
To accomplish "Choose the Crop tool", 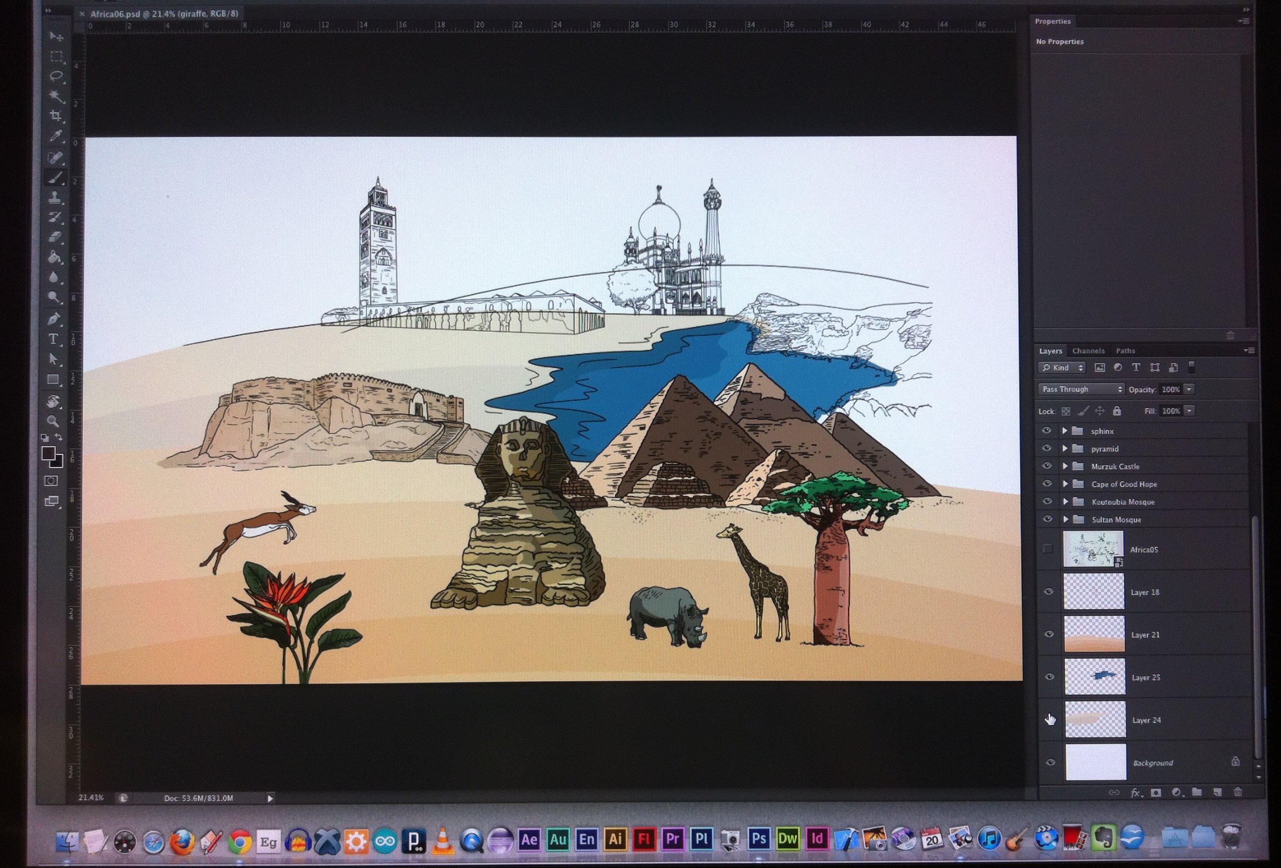I will coord(56,116).
